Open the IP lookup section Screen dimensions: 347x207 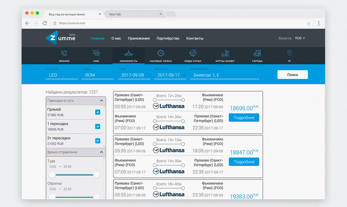point(289,56)
